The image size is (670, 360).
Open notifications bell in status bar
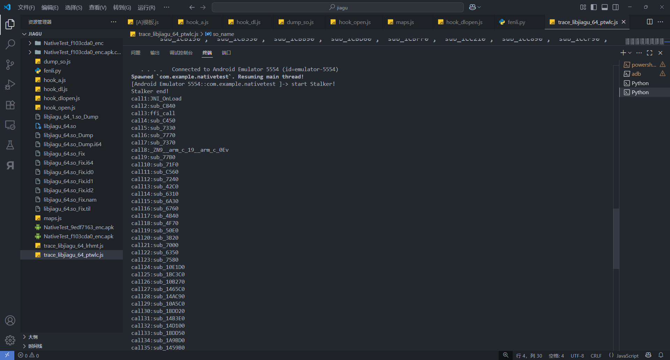click(x=661, y=355)
